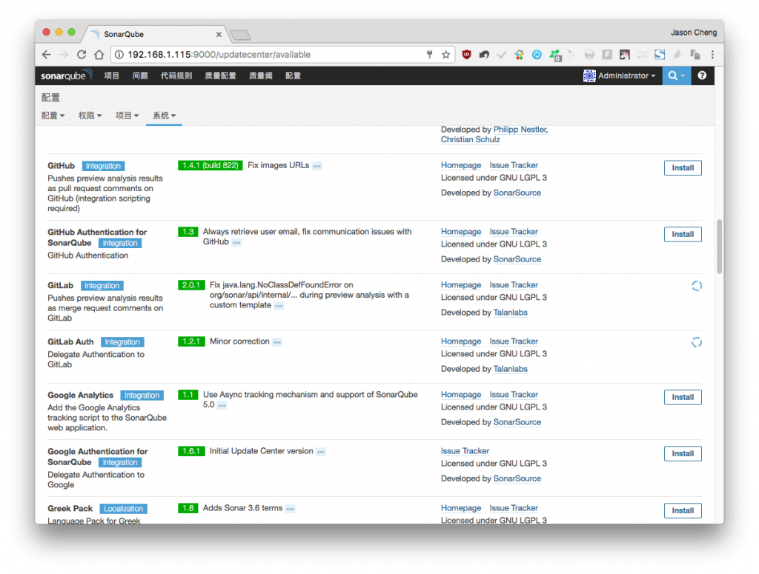Click the site info icon in address bar
The width and height of the screenshot is (759, 574).
[x=119, y=55]
